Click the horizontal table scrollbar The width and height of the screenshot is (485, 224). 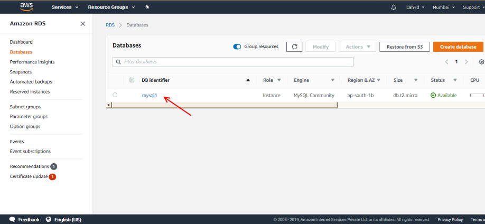225,105
